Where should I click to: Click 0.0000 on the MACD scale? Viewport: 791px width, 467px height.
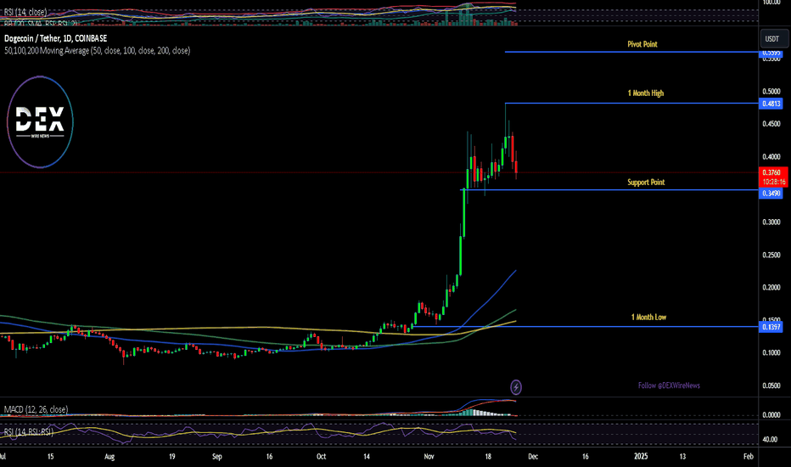coord(771,415)
